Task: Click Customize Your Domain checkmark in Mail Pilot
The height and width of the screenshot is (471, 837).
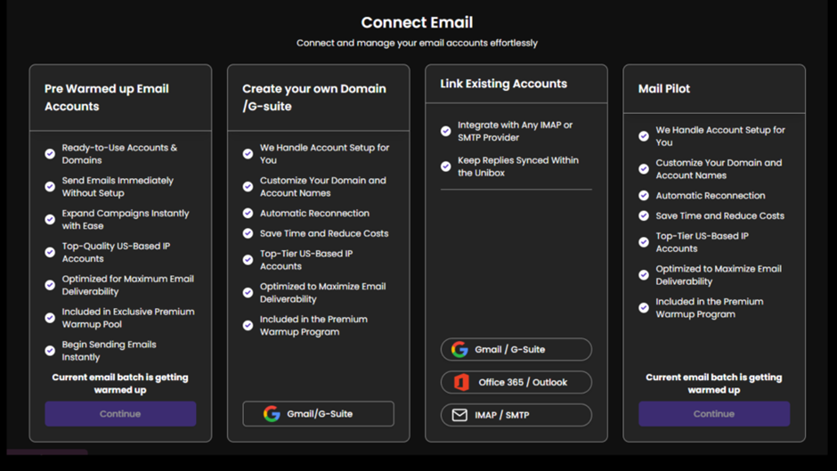Action: pos(644,169)
